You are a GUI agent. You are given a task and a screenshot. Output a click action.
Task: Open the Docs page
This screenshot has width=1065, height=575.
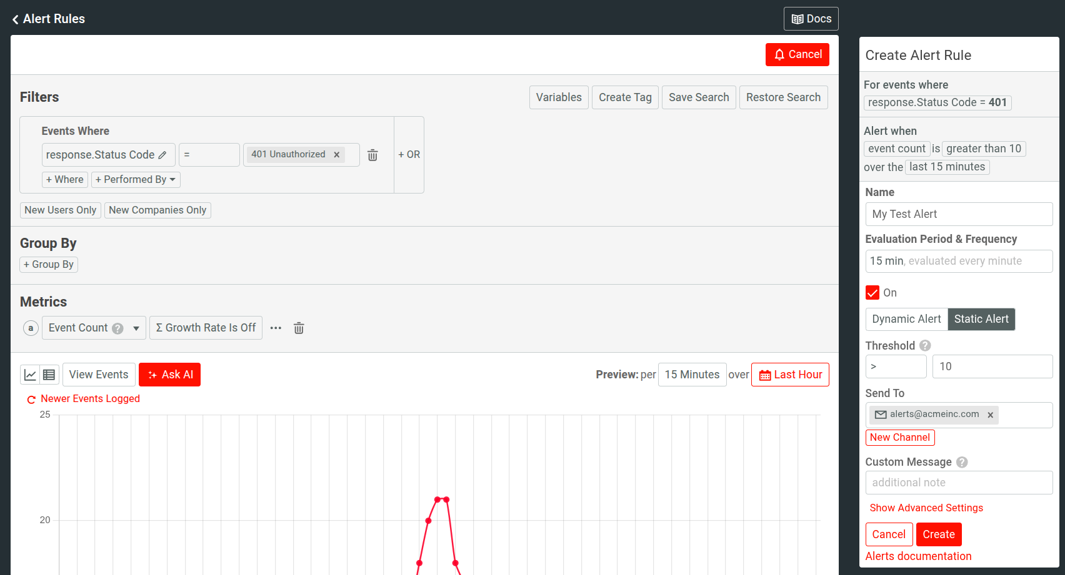click(x=811, y=19)
